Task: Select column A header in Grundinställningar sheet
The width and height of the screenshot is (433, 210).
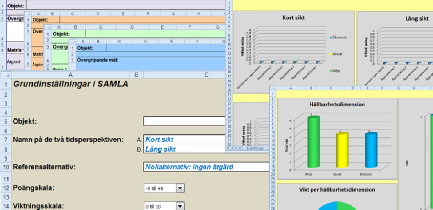Action: pyautogui.click(x=71, y=75)
